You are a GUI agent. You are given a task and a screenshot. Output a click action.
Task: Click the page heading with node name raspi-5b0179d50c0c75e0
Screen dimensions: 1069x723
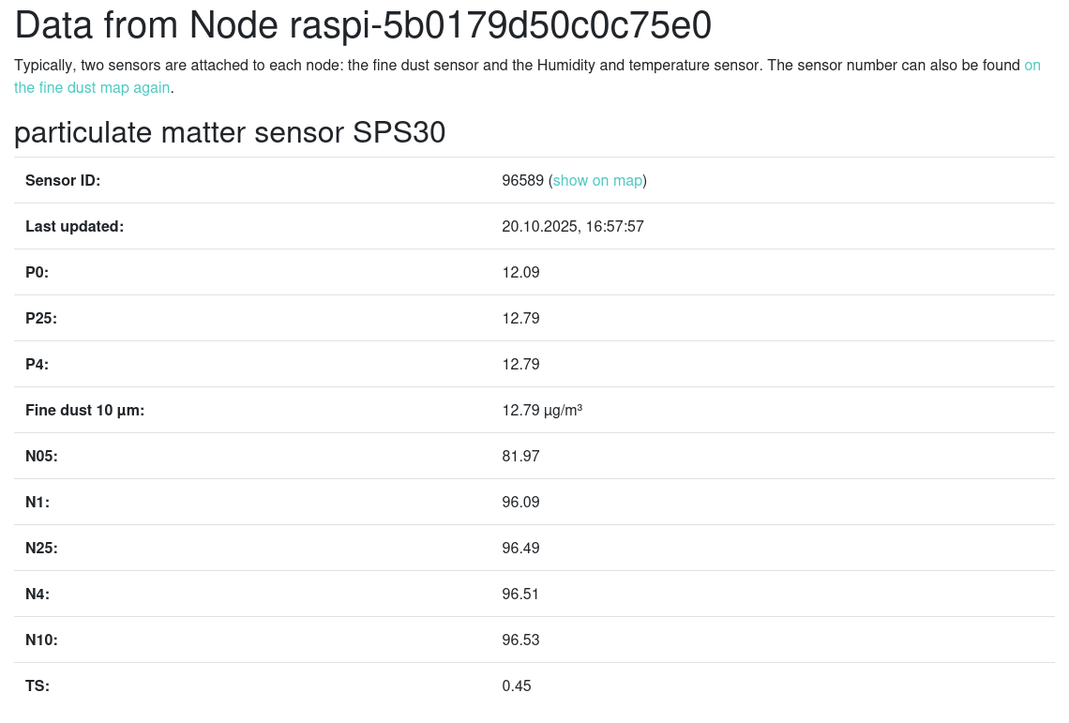363,25
